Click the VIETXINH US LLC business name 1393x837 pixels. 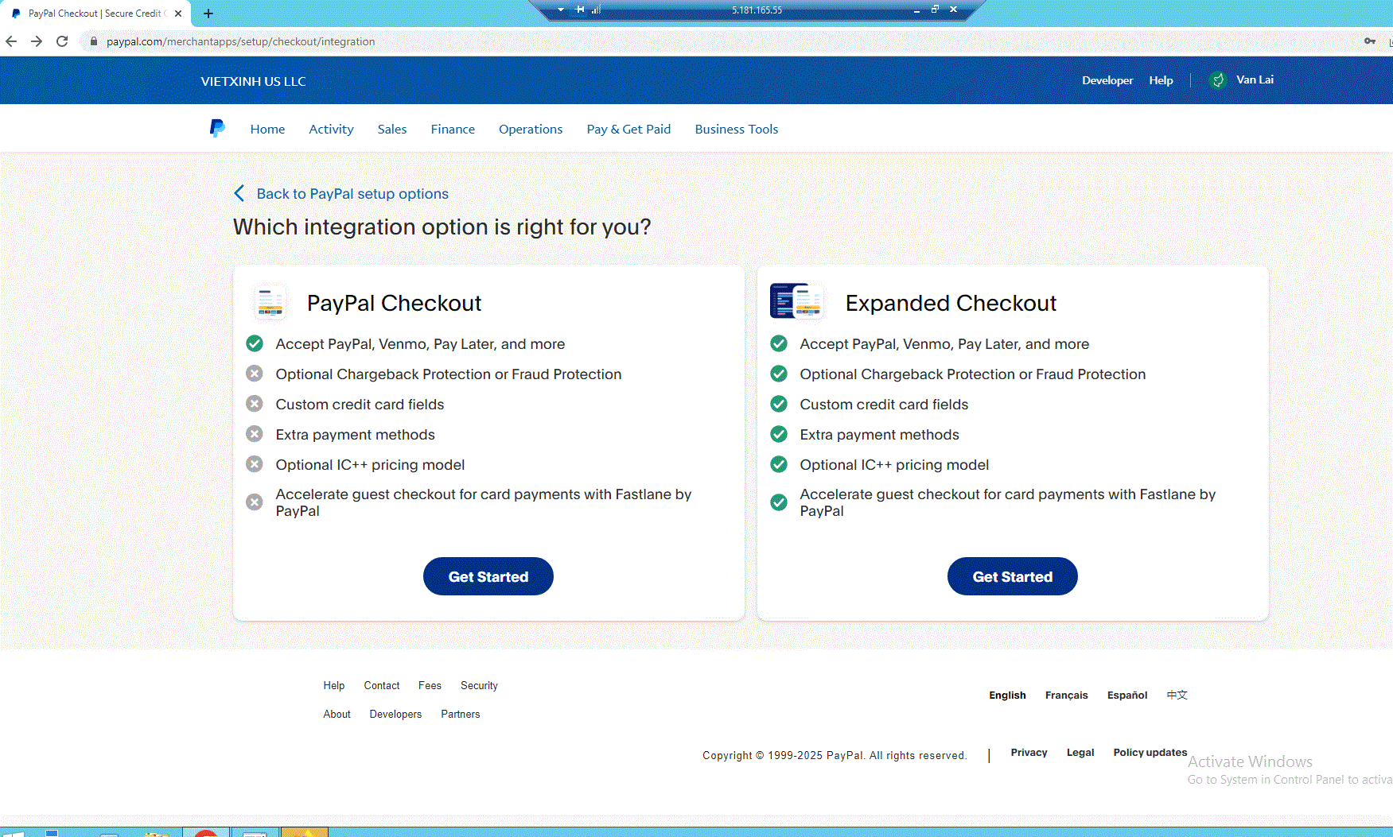pyautogui.click(x=253, y=81)
